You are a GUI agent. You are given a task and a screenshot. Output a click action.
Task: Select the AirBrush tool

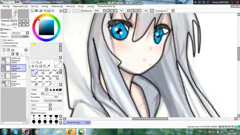[41, 72]
